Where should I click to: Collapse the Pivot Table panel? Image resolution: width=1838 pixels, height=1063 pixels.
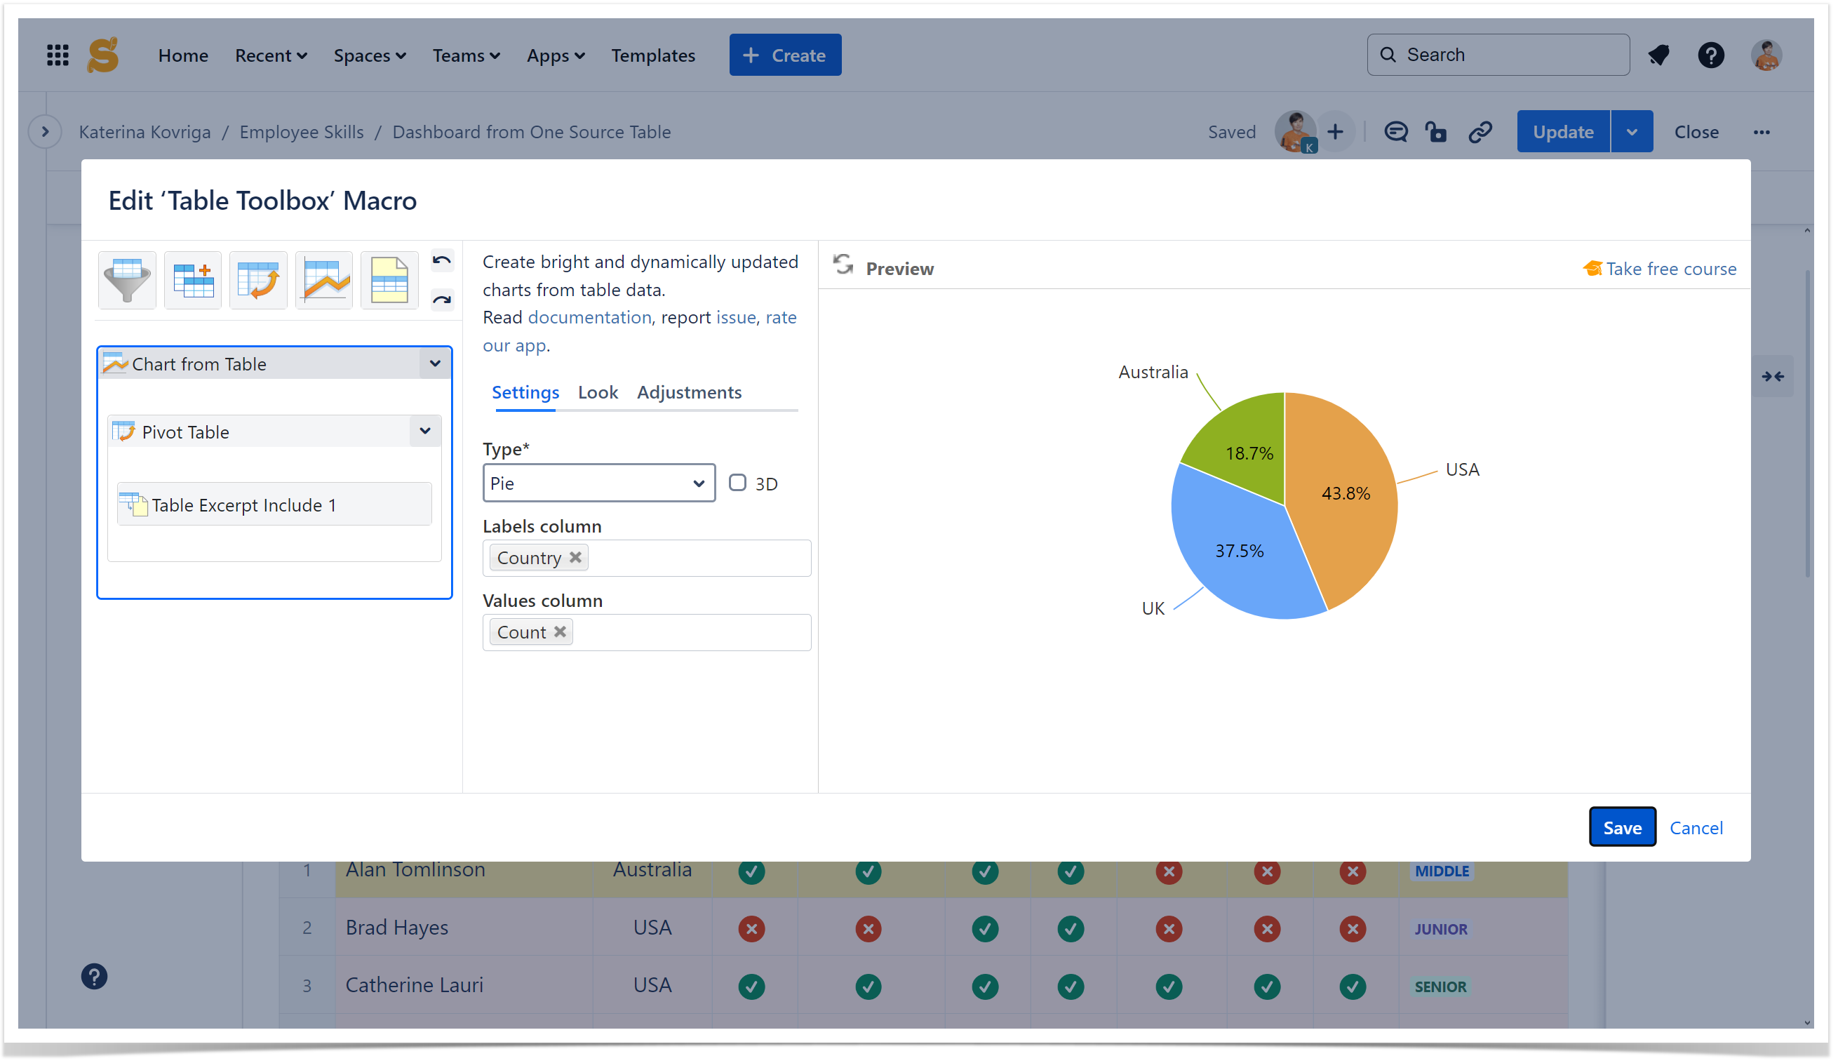(424, 432)
